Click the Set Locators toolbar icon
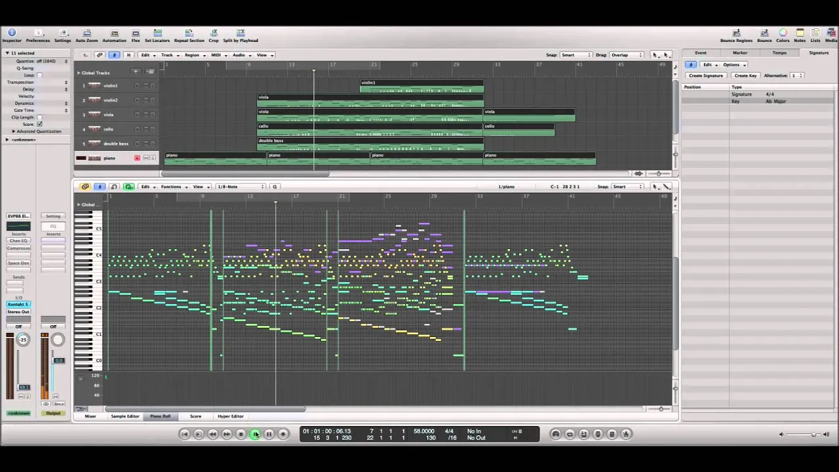 (x=157, y=35)
